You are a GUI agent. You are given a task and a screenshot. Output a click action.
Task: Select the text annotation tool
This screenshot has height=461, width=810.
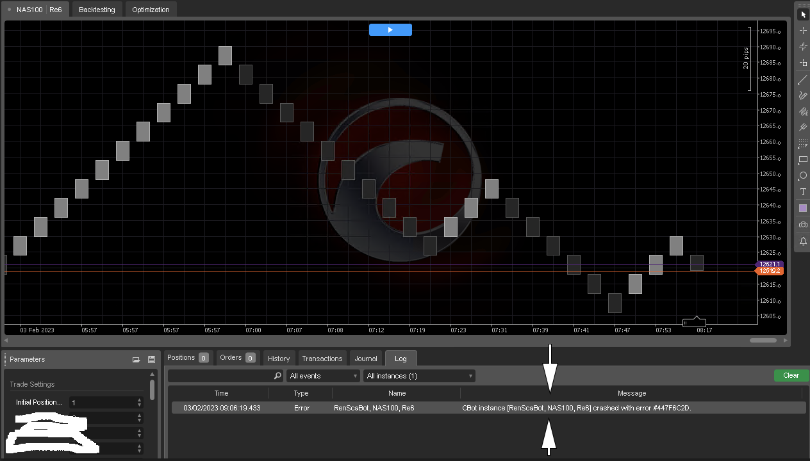803,192
